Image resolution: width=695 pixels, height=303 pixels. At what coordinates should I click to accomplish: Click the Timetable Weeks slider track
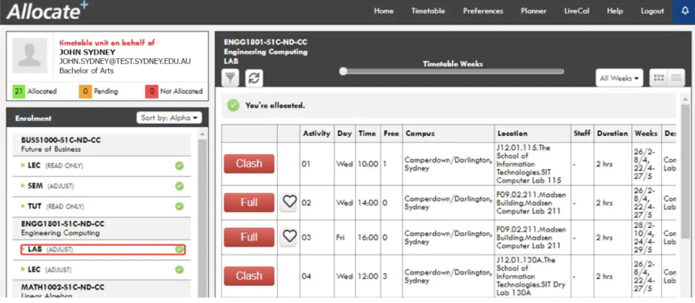(452, 71)
